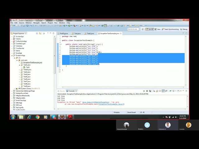Maximize the editor area icon
Viewport: 199px width, 149px height.
pyautogui.click(x=186, y=33)
